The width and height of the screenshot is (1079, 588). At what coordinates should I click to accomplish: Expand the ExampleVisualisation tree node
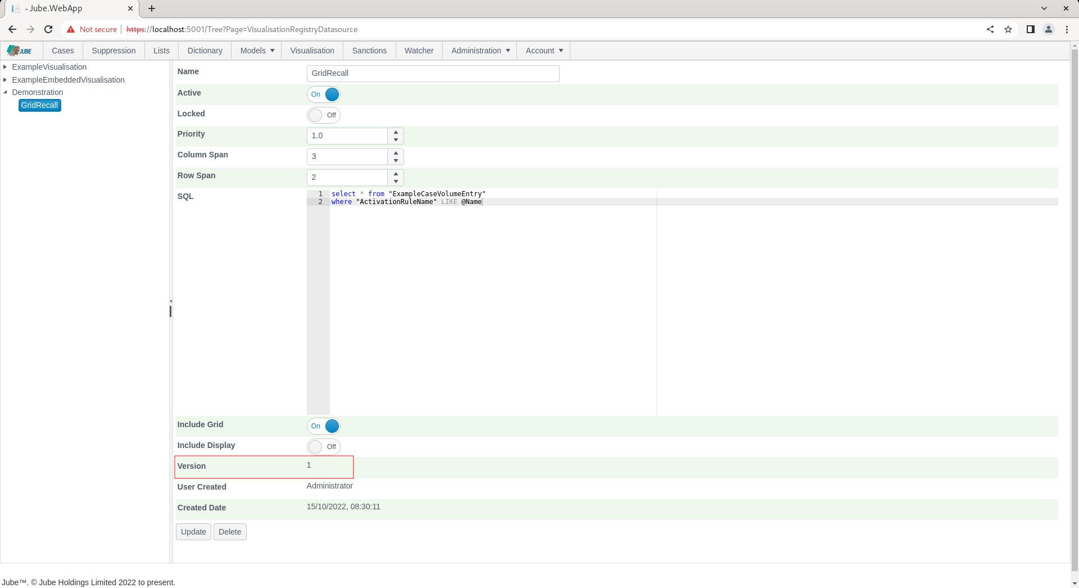click(x=5, y=67)
